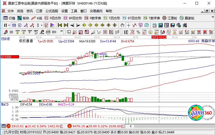
Task: Open the 9T四方形 tool
Action: point(132,18)
